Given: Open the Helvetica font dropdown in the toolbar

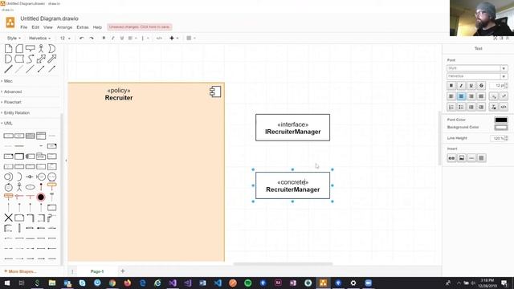Looking at the screenshot, I should (x=39, y=38).
